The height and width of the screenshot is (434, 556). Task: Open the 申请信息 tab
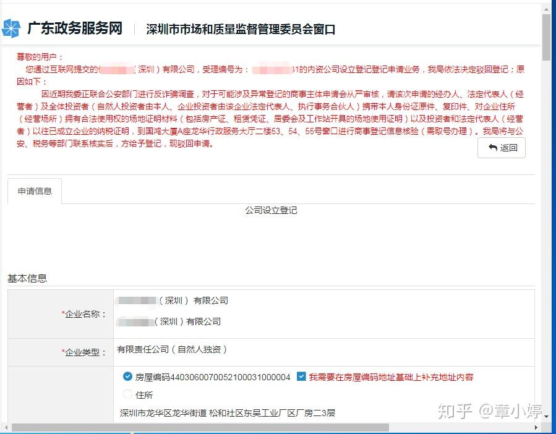tap(35, 191)
